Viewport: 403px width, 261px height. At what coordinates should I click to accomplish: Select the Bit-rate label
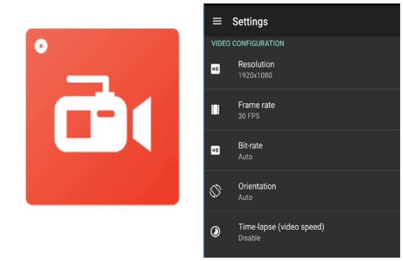[x=250, y=146]
